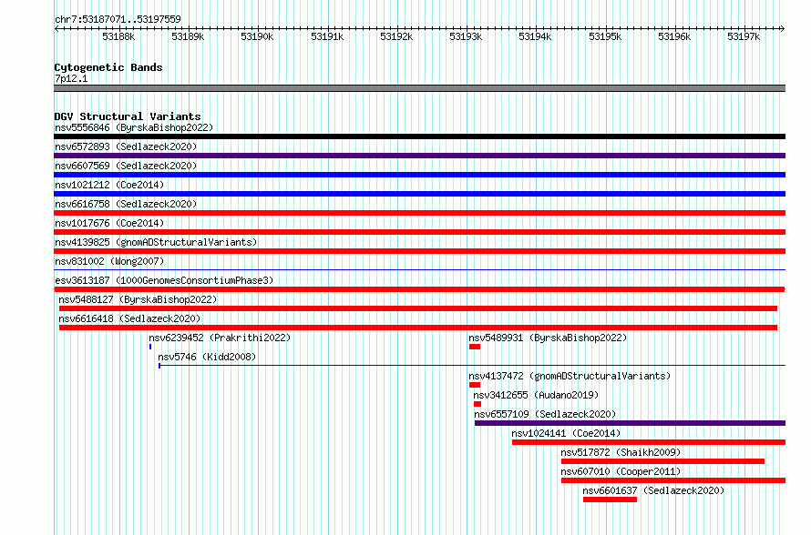This screenshot has height=535, width=811.
Task: Select the black nsv5556846 variant bar
Action: click(x=419, y=136)
